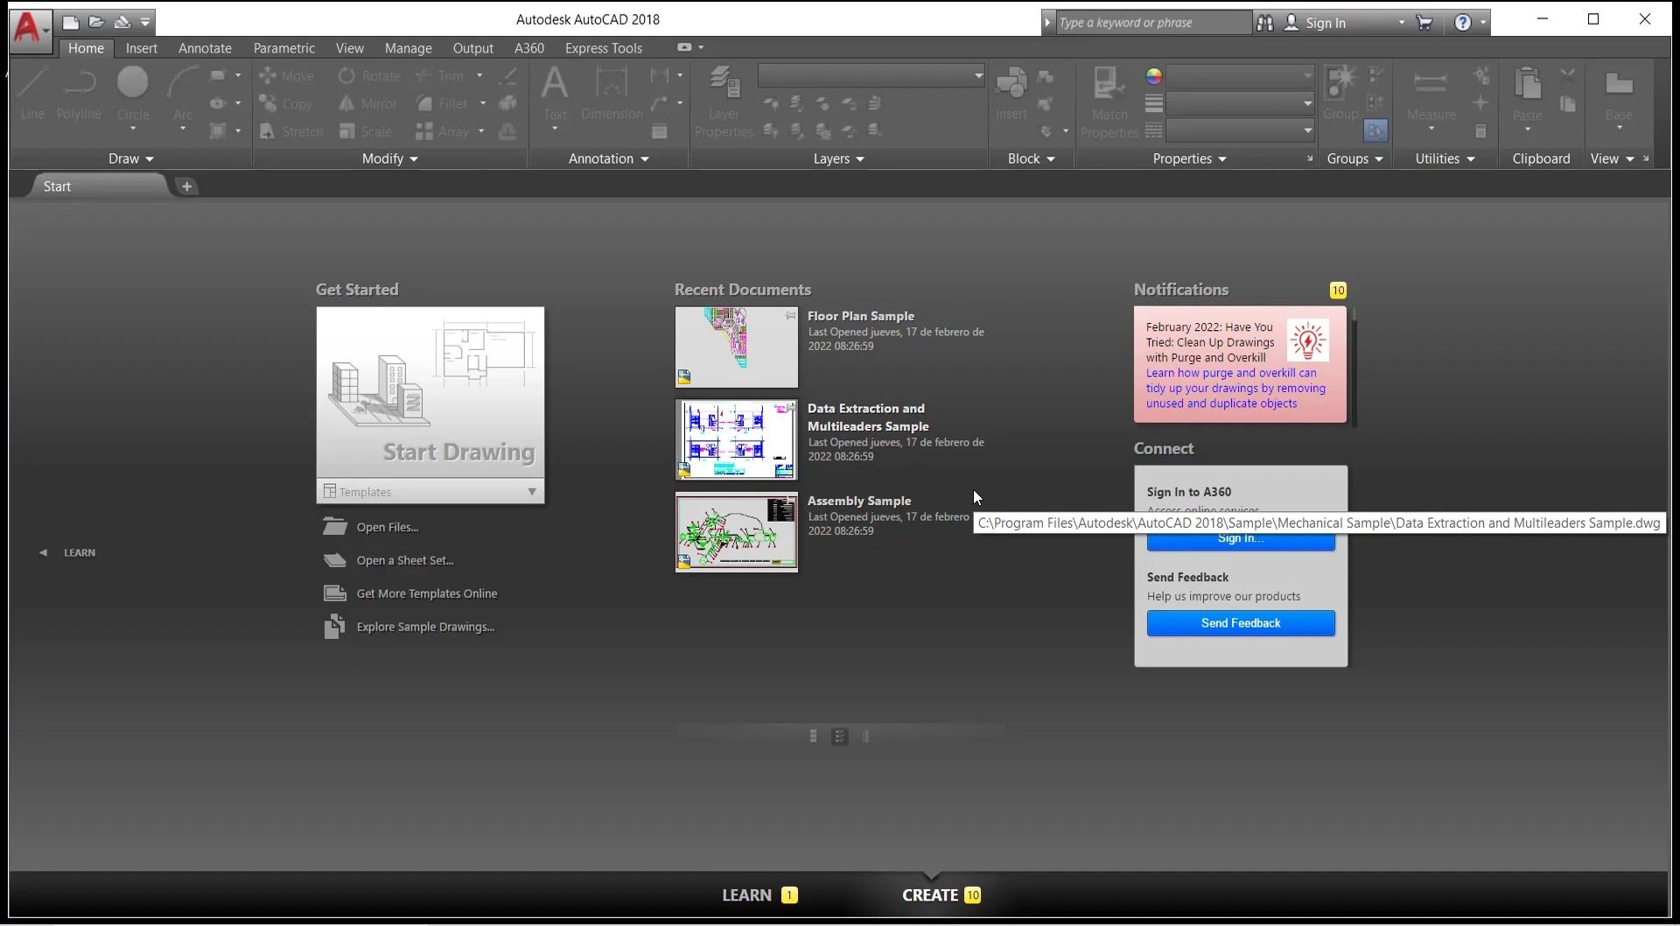Click the Mirror tool
Screen dimensions: 1680x926
pyautogui.click(x=367, y=103)
